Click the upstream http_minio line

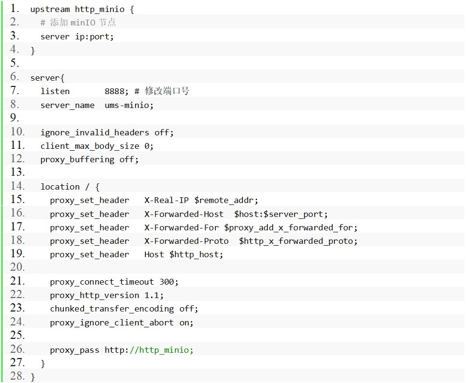pos(82,9)
